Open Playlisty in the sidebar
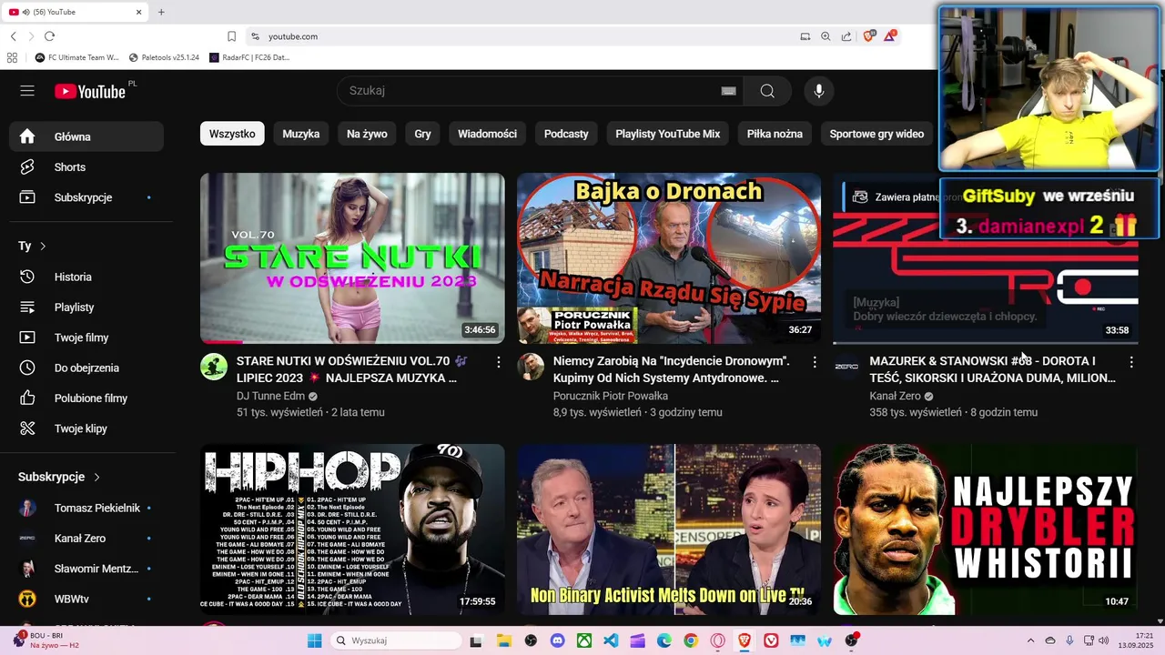This screenshot has height=655, width=1165. point(86,307)
